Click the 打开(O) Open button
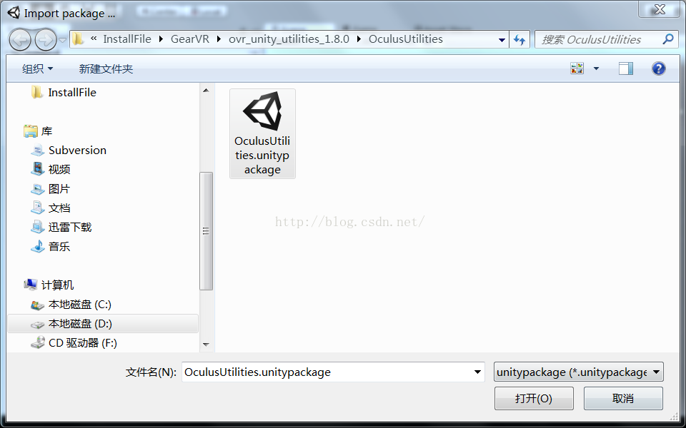This screenshot has height=428, width=686. [534, 398]
